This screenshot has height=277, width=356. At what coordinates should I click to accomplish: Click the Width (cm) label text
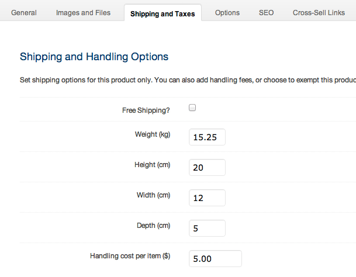click(154, 195)
